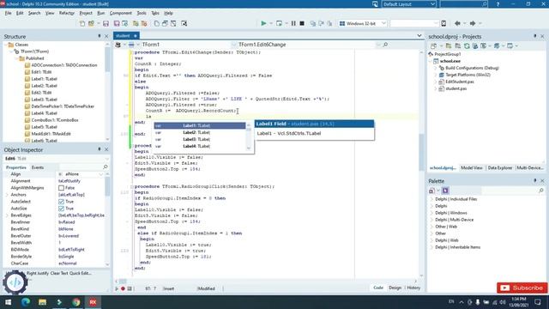Select ADOConnection1 in Structure tree
549x309 pixels.
[64, 65]
